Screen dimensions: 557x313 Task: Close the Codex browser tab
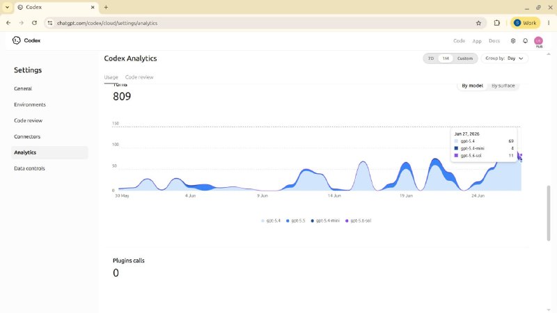tap(93, 7)
